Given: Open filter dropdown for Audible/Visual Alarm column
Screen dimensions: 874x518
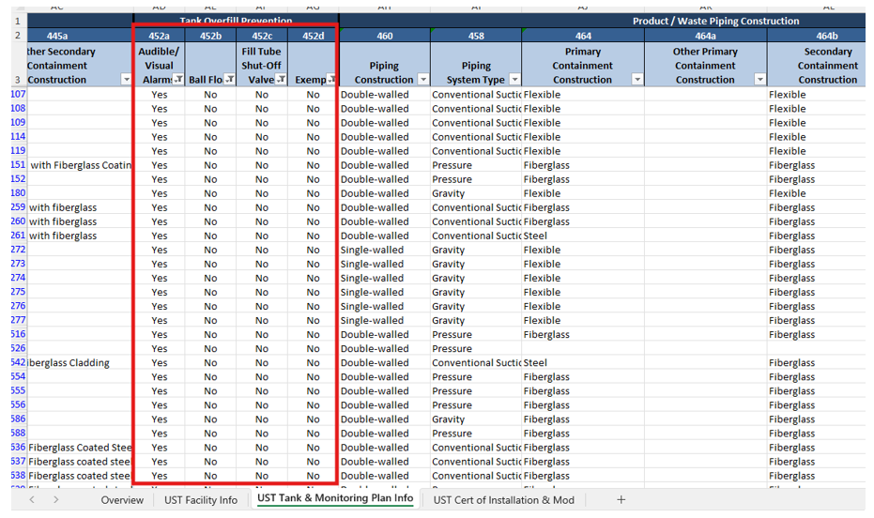Looking at the screenshot, I should click(178, 80).
